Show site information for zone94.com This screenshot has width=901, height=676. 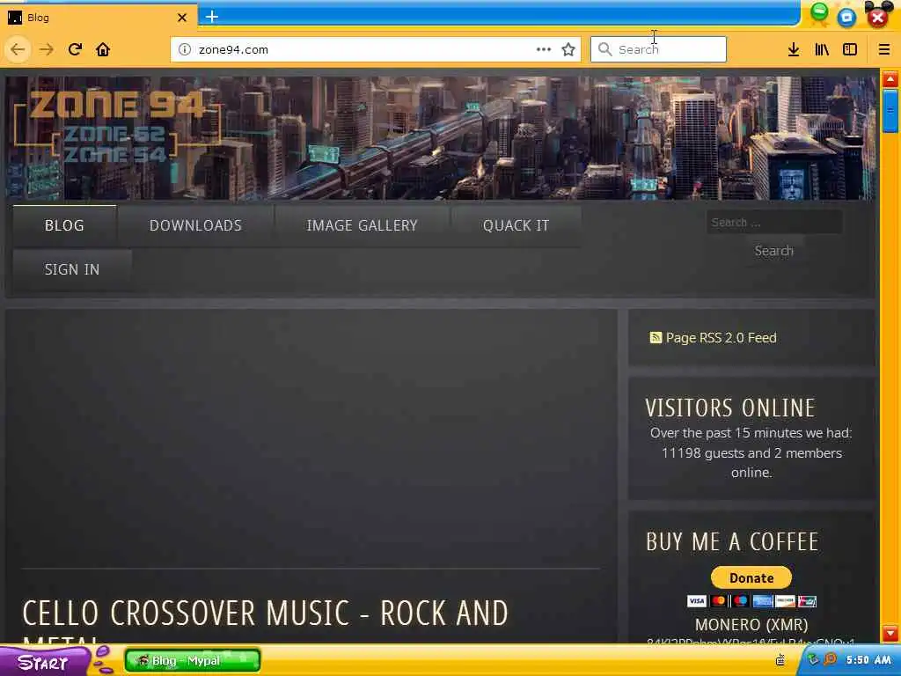point(185,49)
